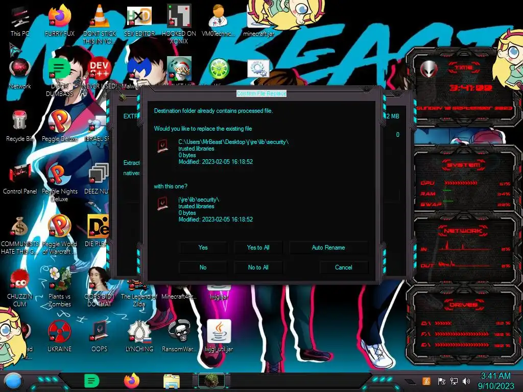Image resolution: width=523 pixels, height=392 pixels.
Task: Select lwjgl_util.jar Java file icon
Action: tap(219, 336)
